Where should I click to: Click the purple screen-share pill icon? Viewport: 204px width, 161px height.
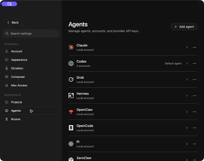[x=9, y=4]
